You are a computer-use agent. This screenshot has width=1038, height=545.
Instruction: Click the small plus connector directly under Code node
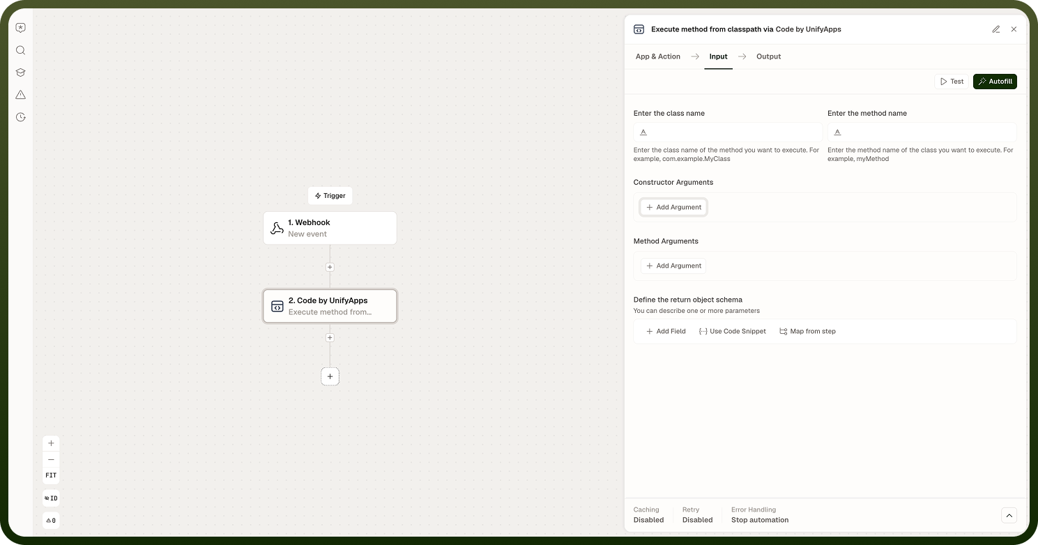[330, 337]
